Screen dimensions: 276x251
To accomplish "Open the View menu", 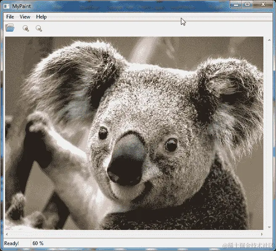I will tap(25, 17).
